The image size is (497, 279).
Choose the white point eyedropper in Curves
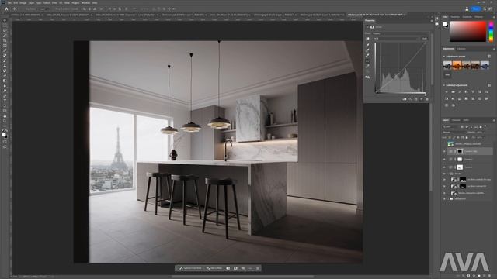pos(367,55)
